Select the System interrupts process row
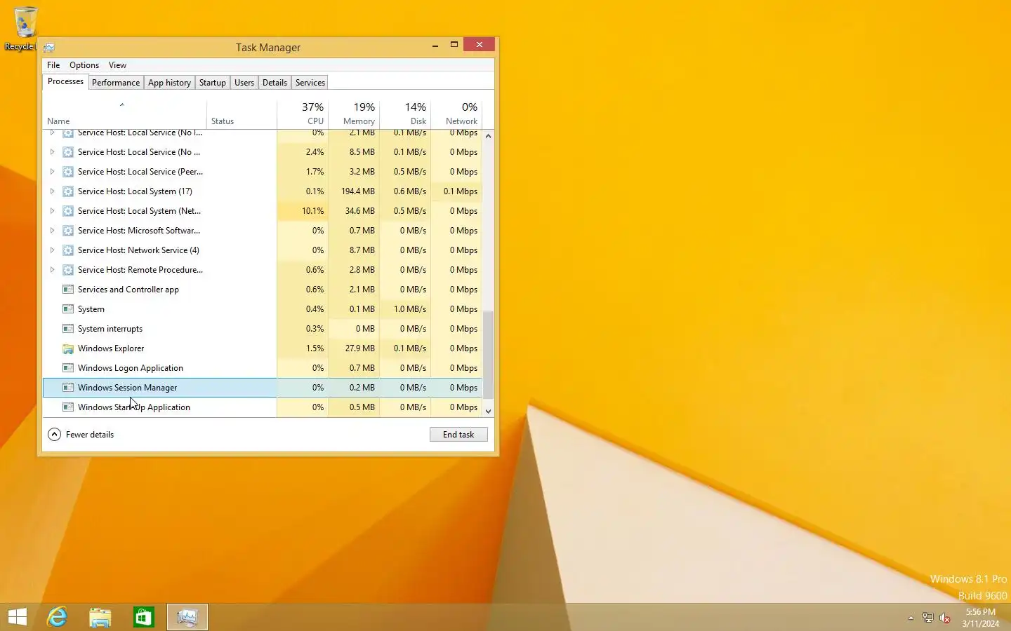 coord(263,329)
